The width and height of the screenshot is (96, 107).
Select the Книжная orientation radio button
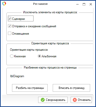point(12,56)
